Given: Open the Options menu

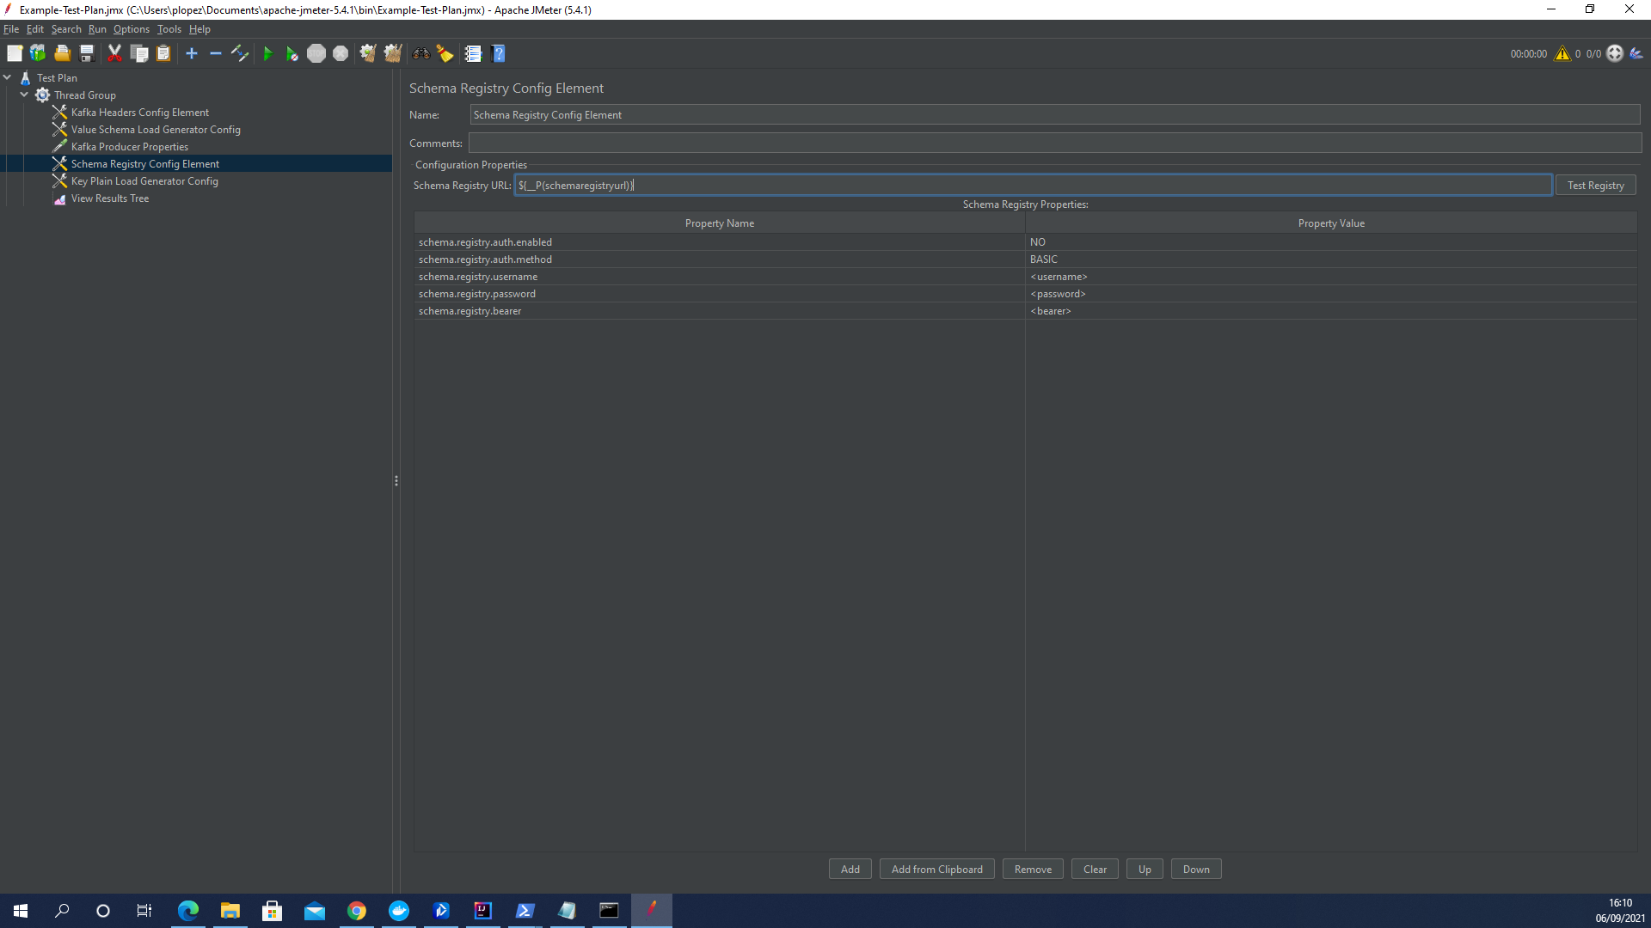Looking at the screenshot, I should (x=131, y=29).
